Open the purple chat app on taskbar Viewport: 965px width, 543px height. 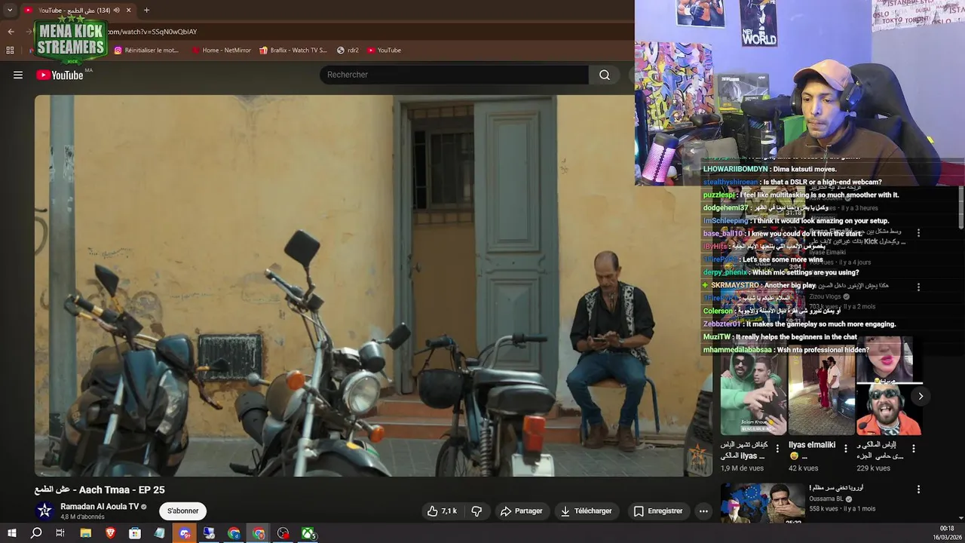pyautogui.click(x=185, y=533)
